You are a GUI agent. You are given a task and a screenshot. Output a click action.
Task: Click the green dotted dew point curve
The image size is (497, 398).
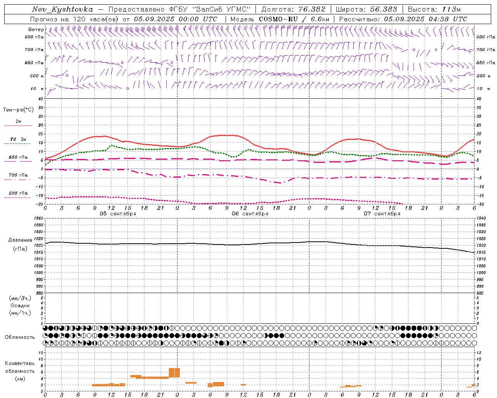260,152
